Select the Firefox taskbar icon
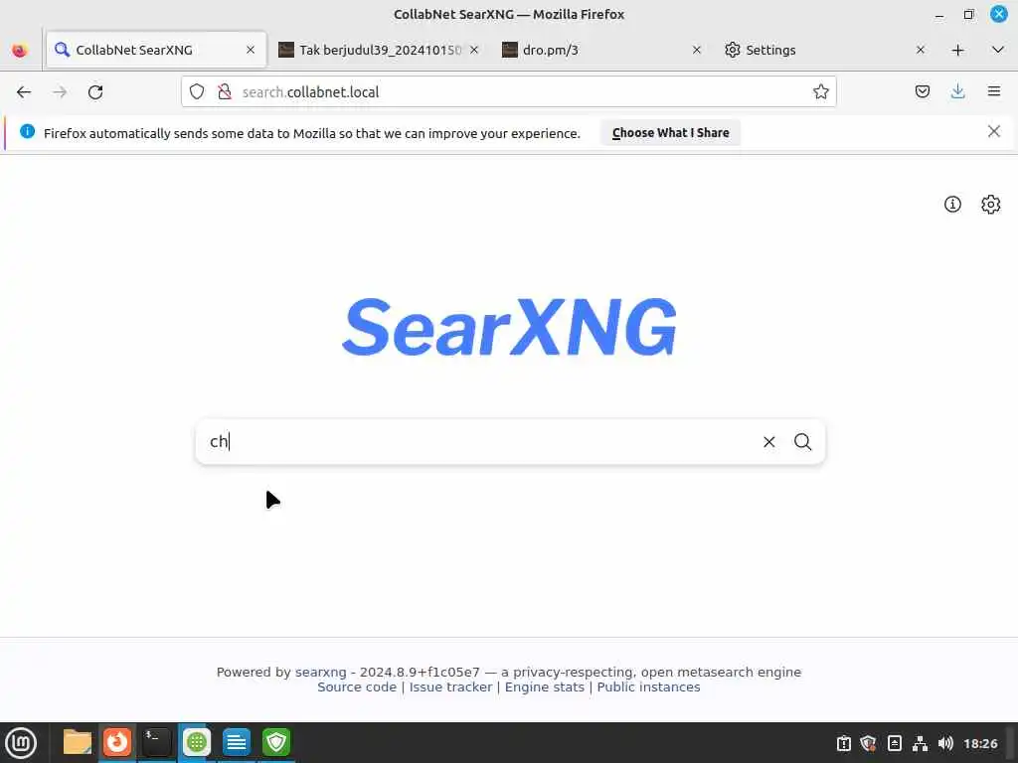1018x763 pixels. 117,742
